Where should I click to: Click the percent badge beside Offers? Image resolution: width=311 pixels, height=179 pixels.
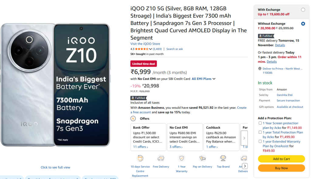point(133,118)
